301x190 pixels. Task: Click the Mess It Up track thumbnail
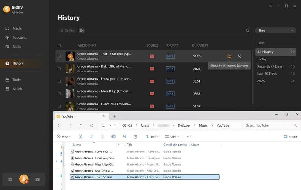[x=70, y=93]
